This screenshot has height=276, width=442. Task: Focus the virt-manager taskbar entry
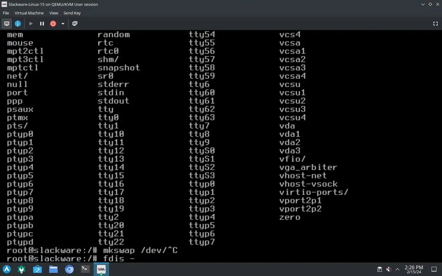click(x=101, y=269)
